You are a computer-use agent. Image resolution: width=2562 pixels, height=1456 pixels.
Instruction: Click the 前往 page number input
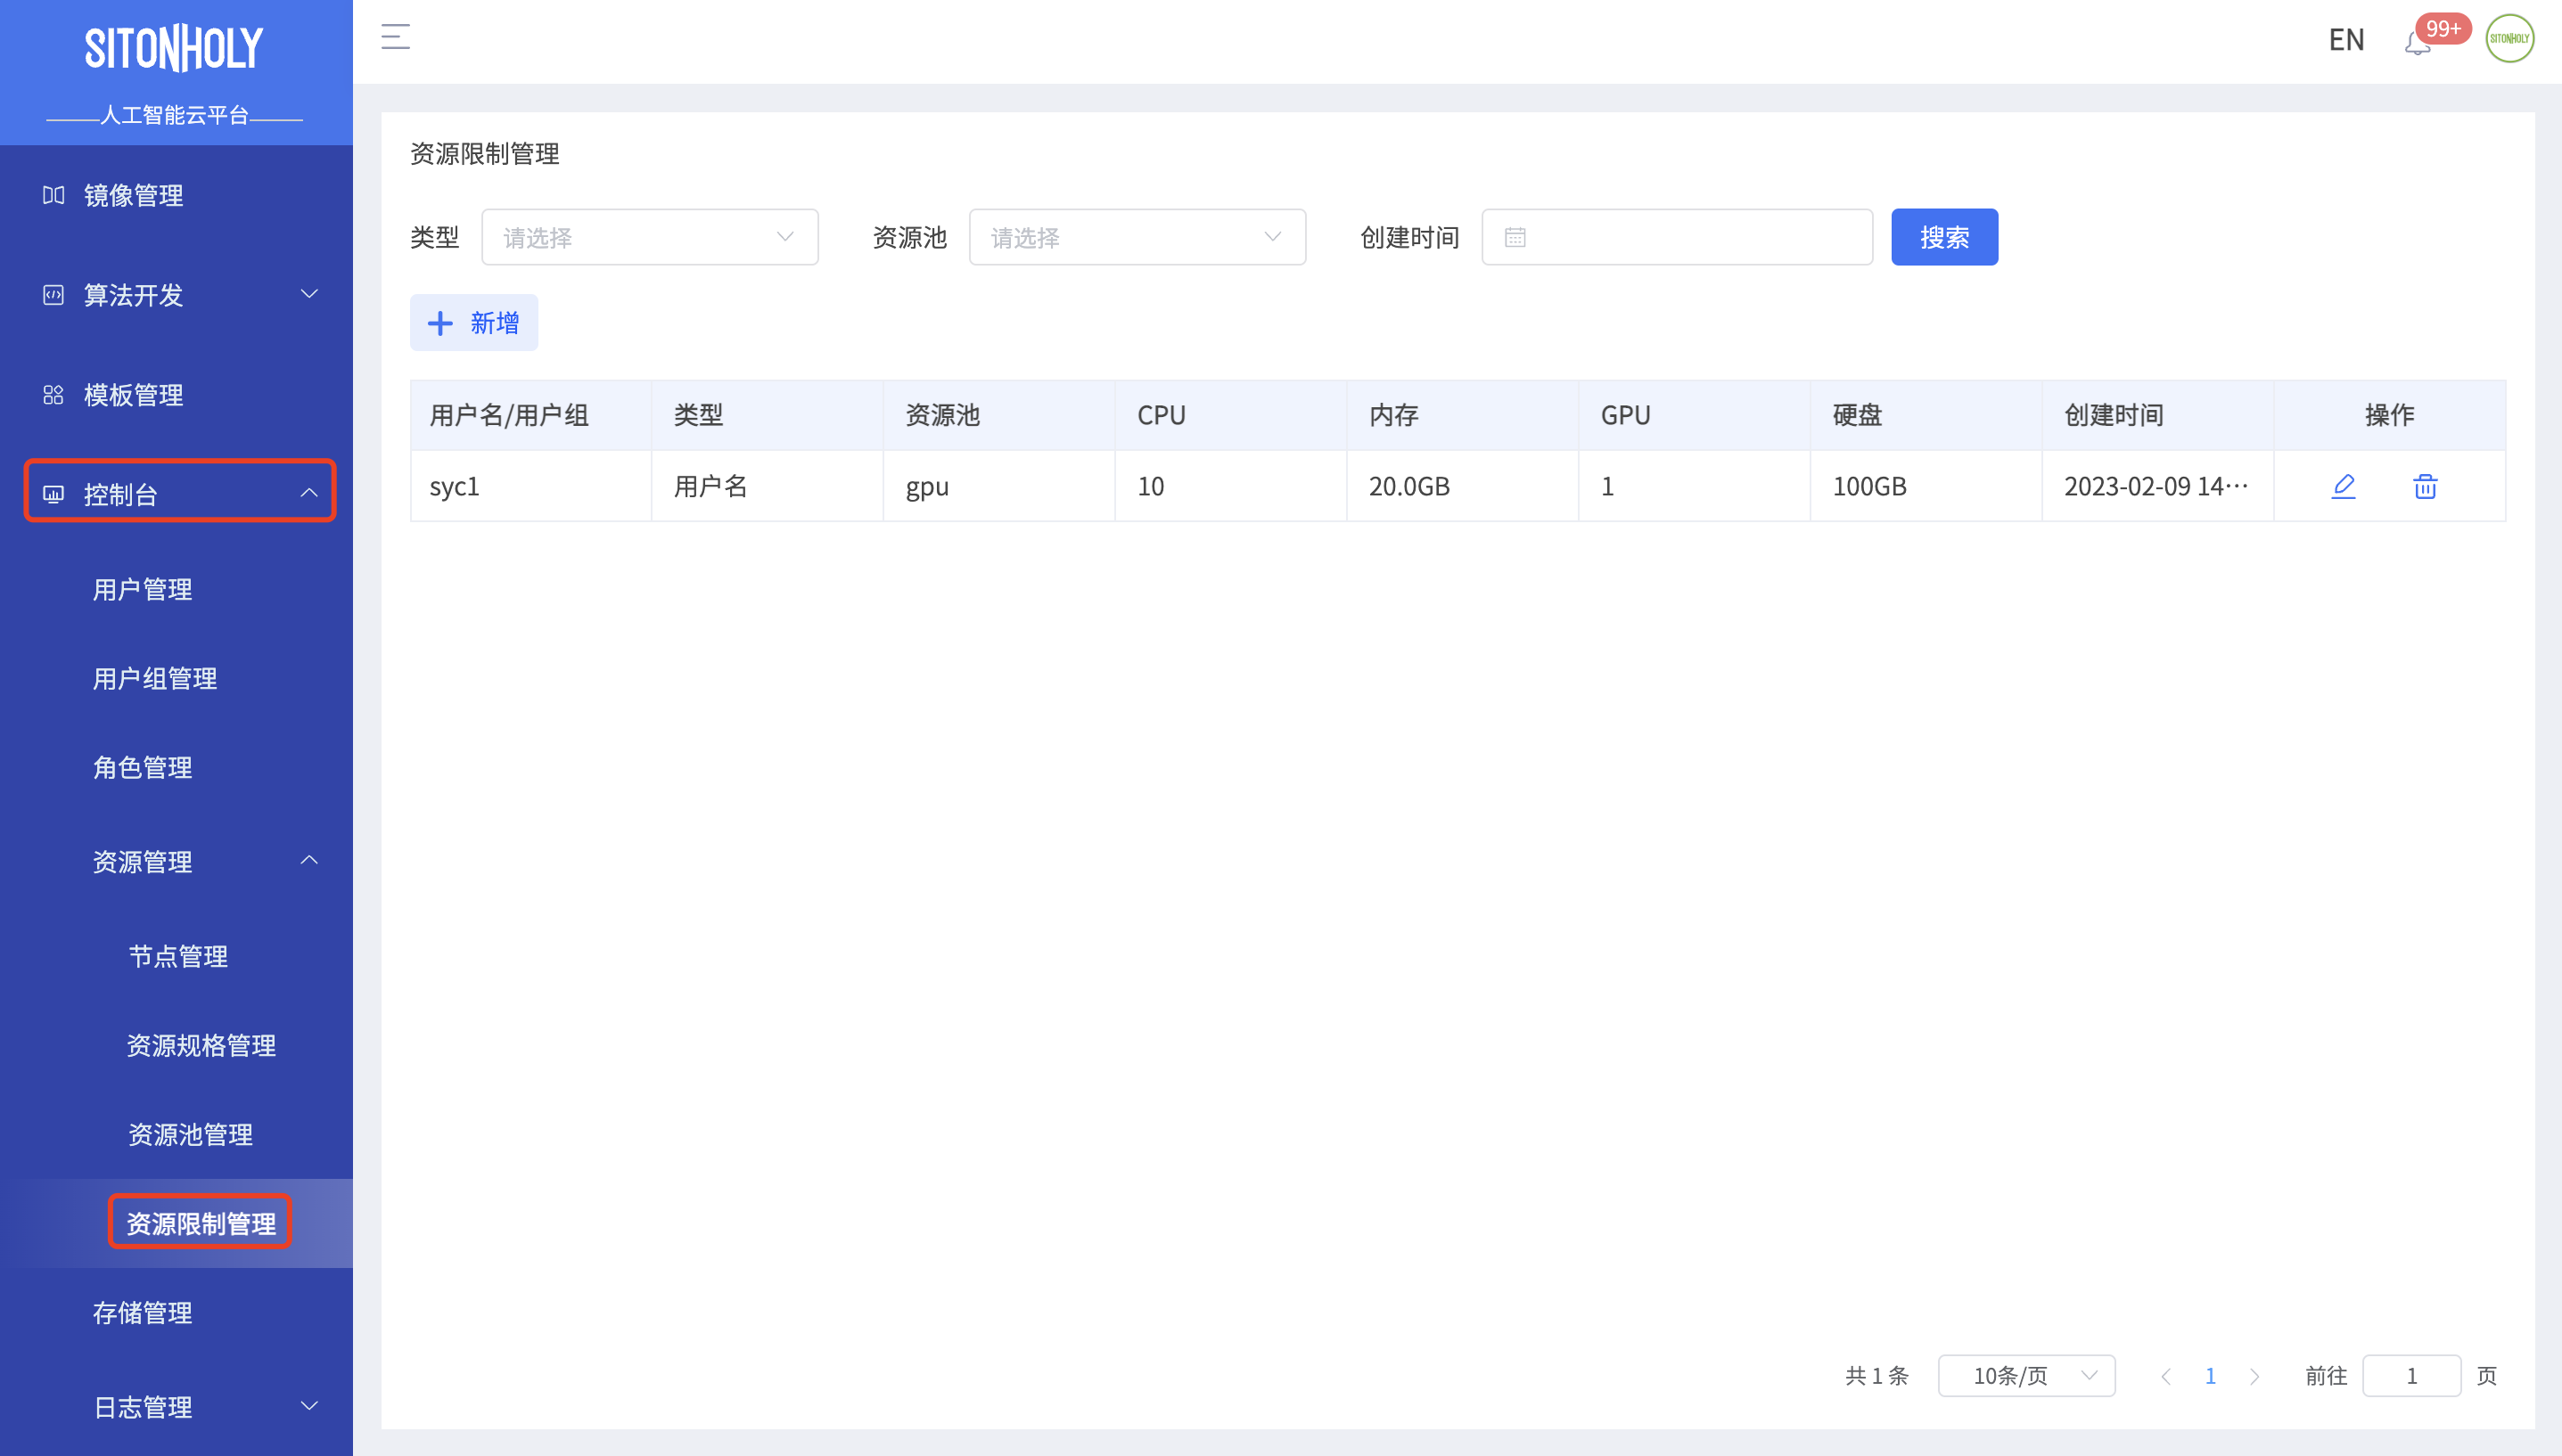2411,1376
